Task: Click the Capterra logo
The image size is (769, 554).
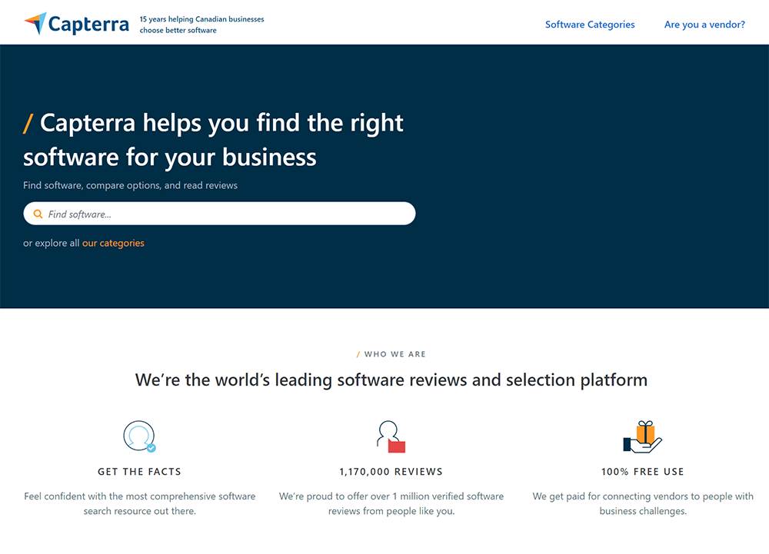Action: tap(76, 24)
